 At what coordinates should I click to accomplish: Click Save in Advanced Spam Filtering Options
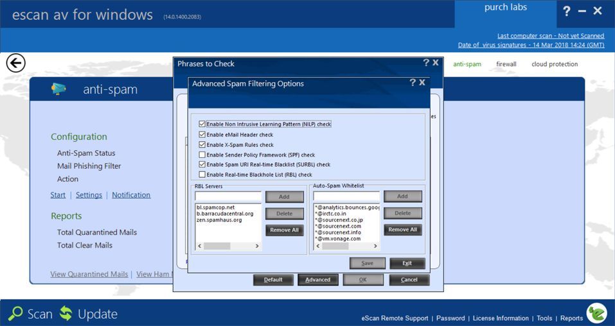pos(368,263)
